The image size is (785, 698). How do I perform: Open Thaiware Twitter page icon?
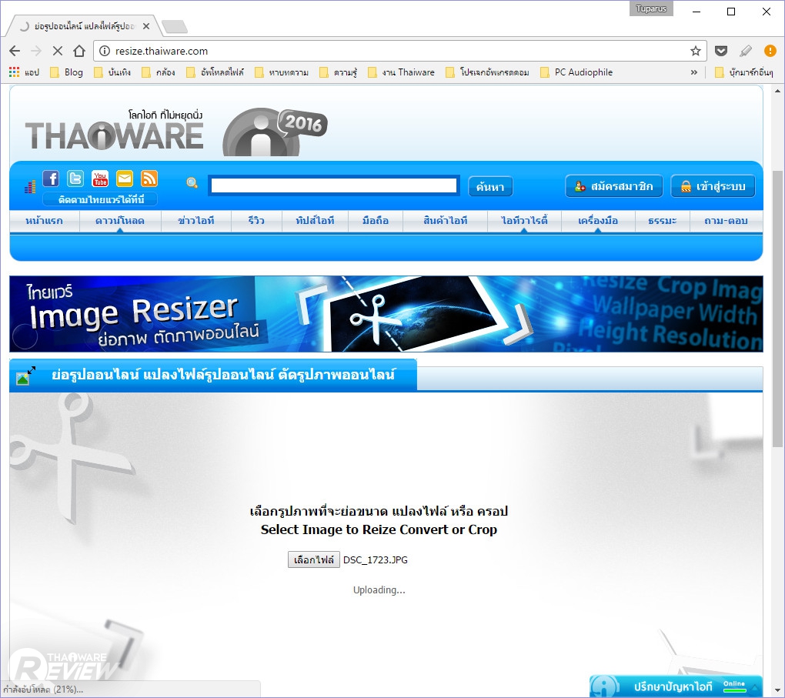[x=75, y=179]
